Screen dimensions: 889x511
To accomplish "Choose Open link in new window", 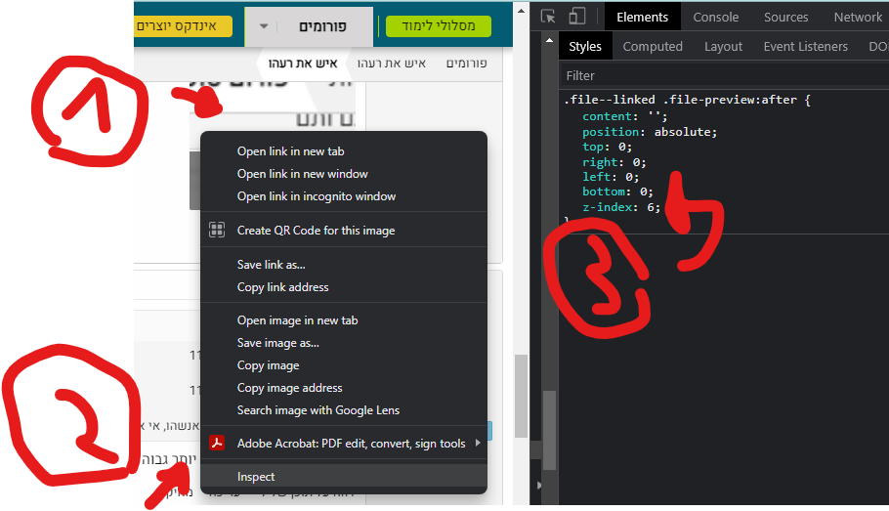I will coord(344,174).
